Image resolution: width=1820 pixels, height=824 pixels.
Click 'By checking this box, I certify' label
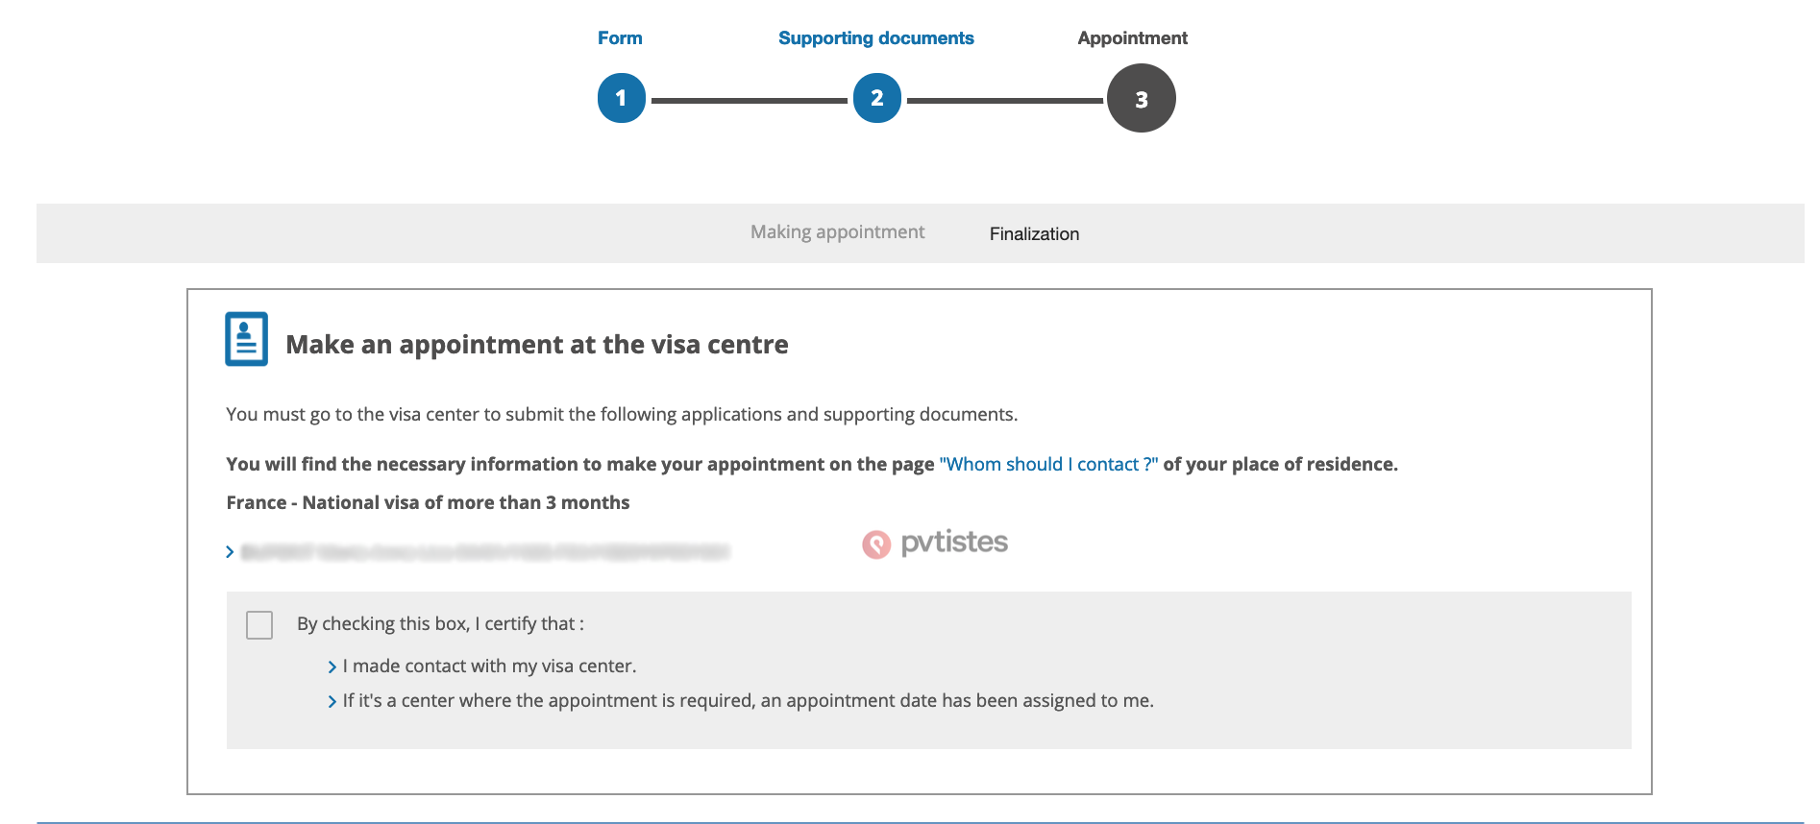[440, 624]
